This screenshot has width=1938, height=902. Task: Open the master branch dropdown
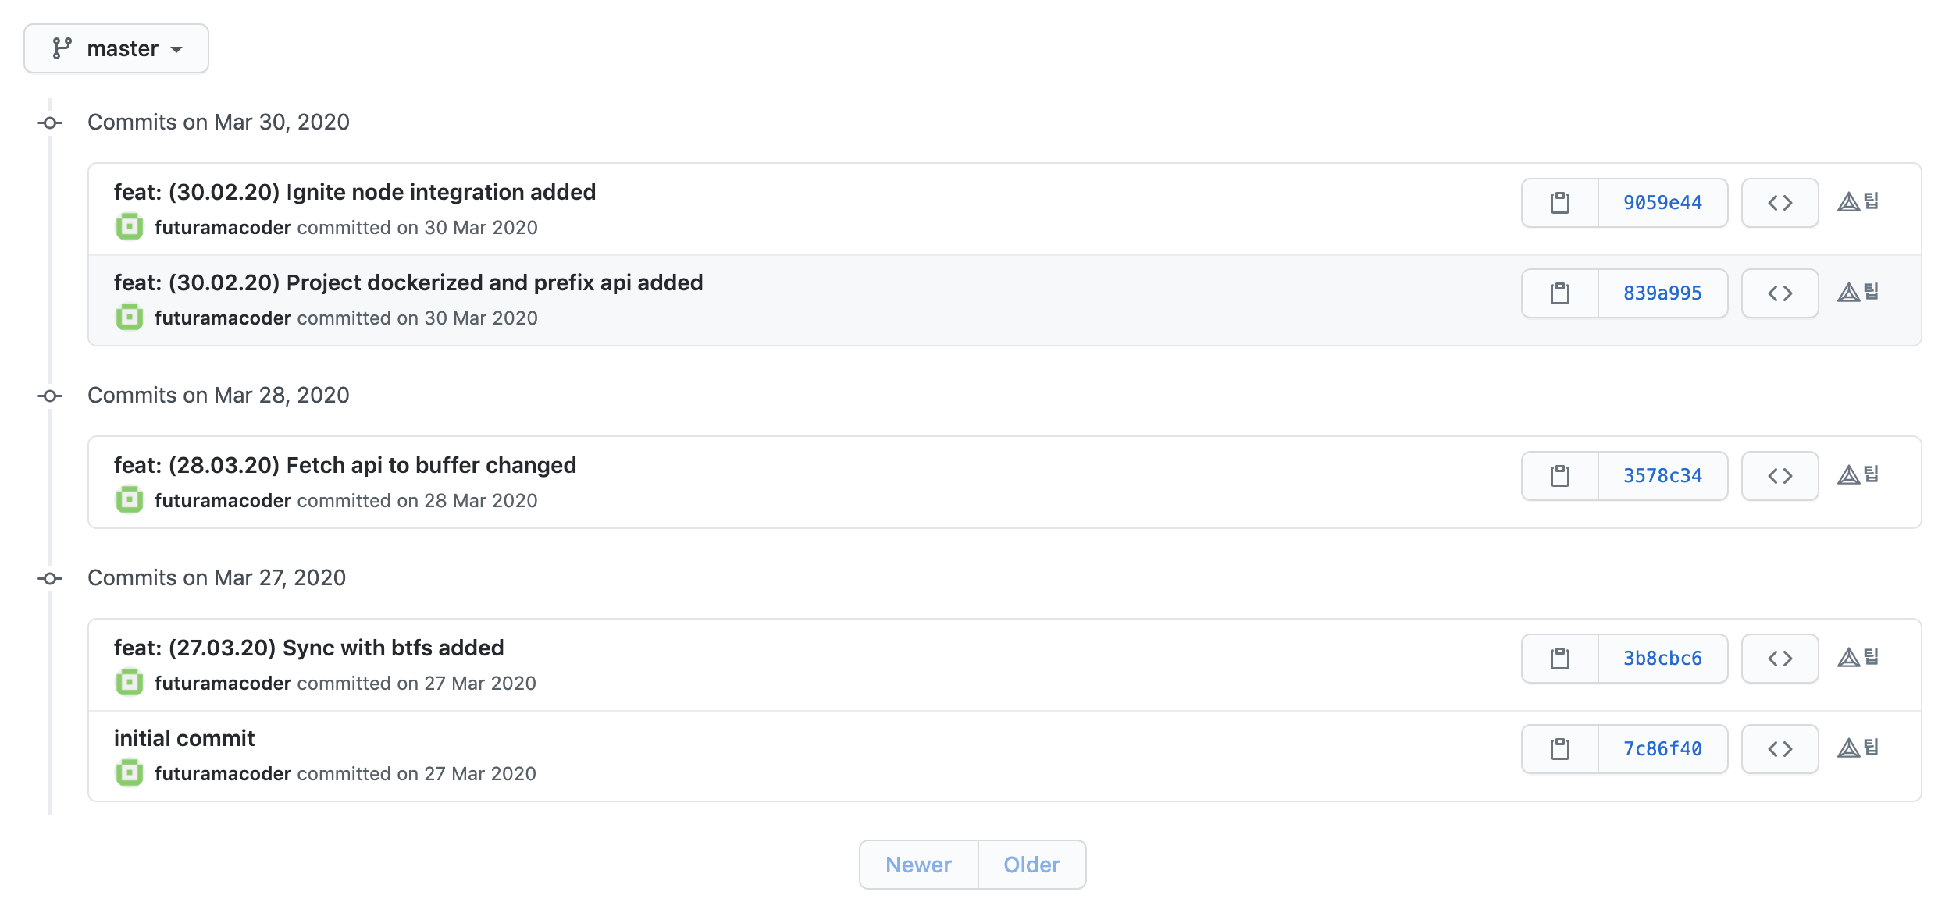(116, 48)
